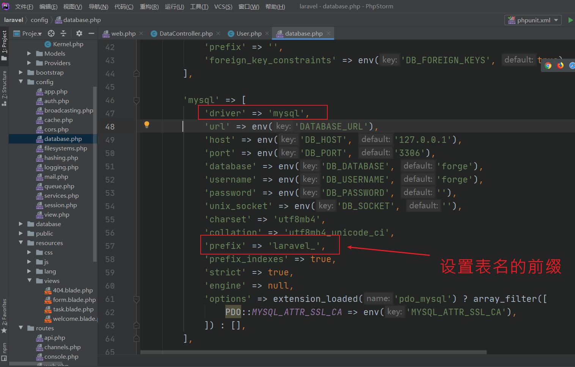Select auth.php in project tree
Image resolution: width=575 pixels, height=367 pixels.
[53, 101]
